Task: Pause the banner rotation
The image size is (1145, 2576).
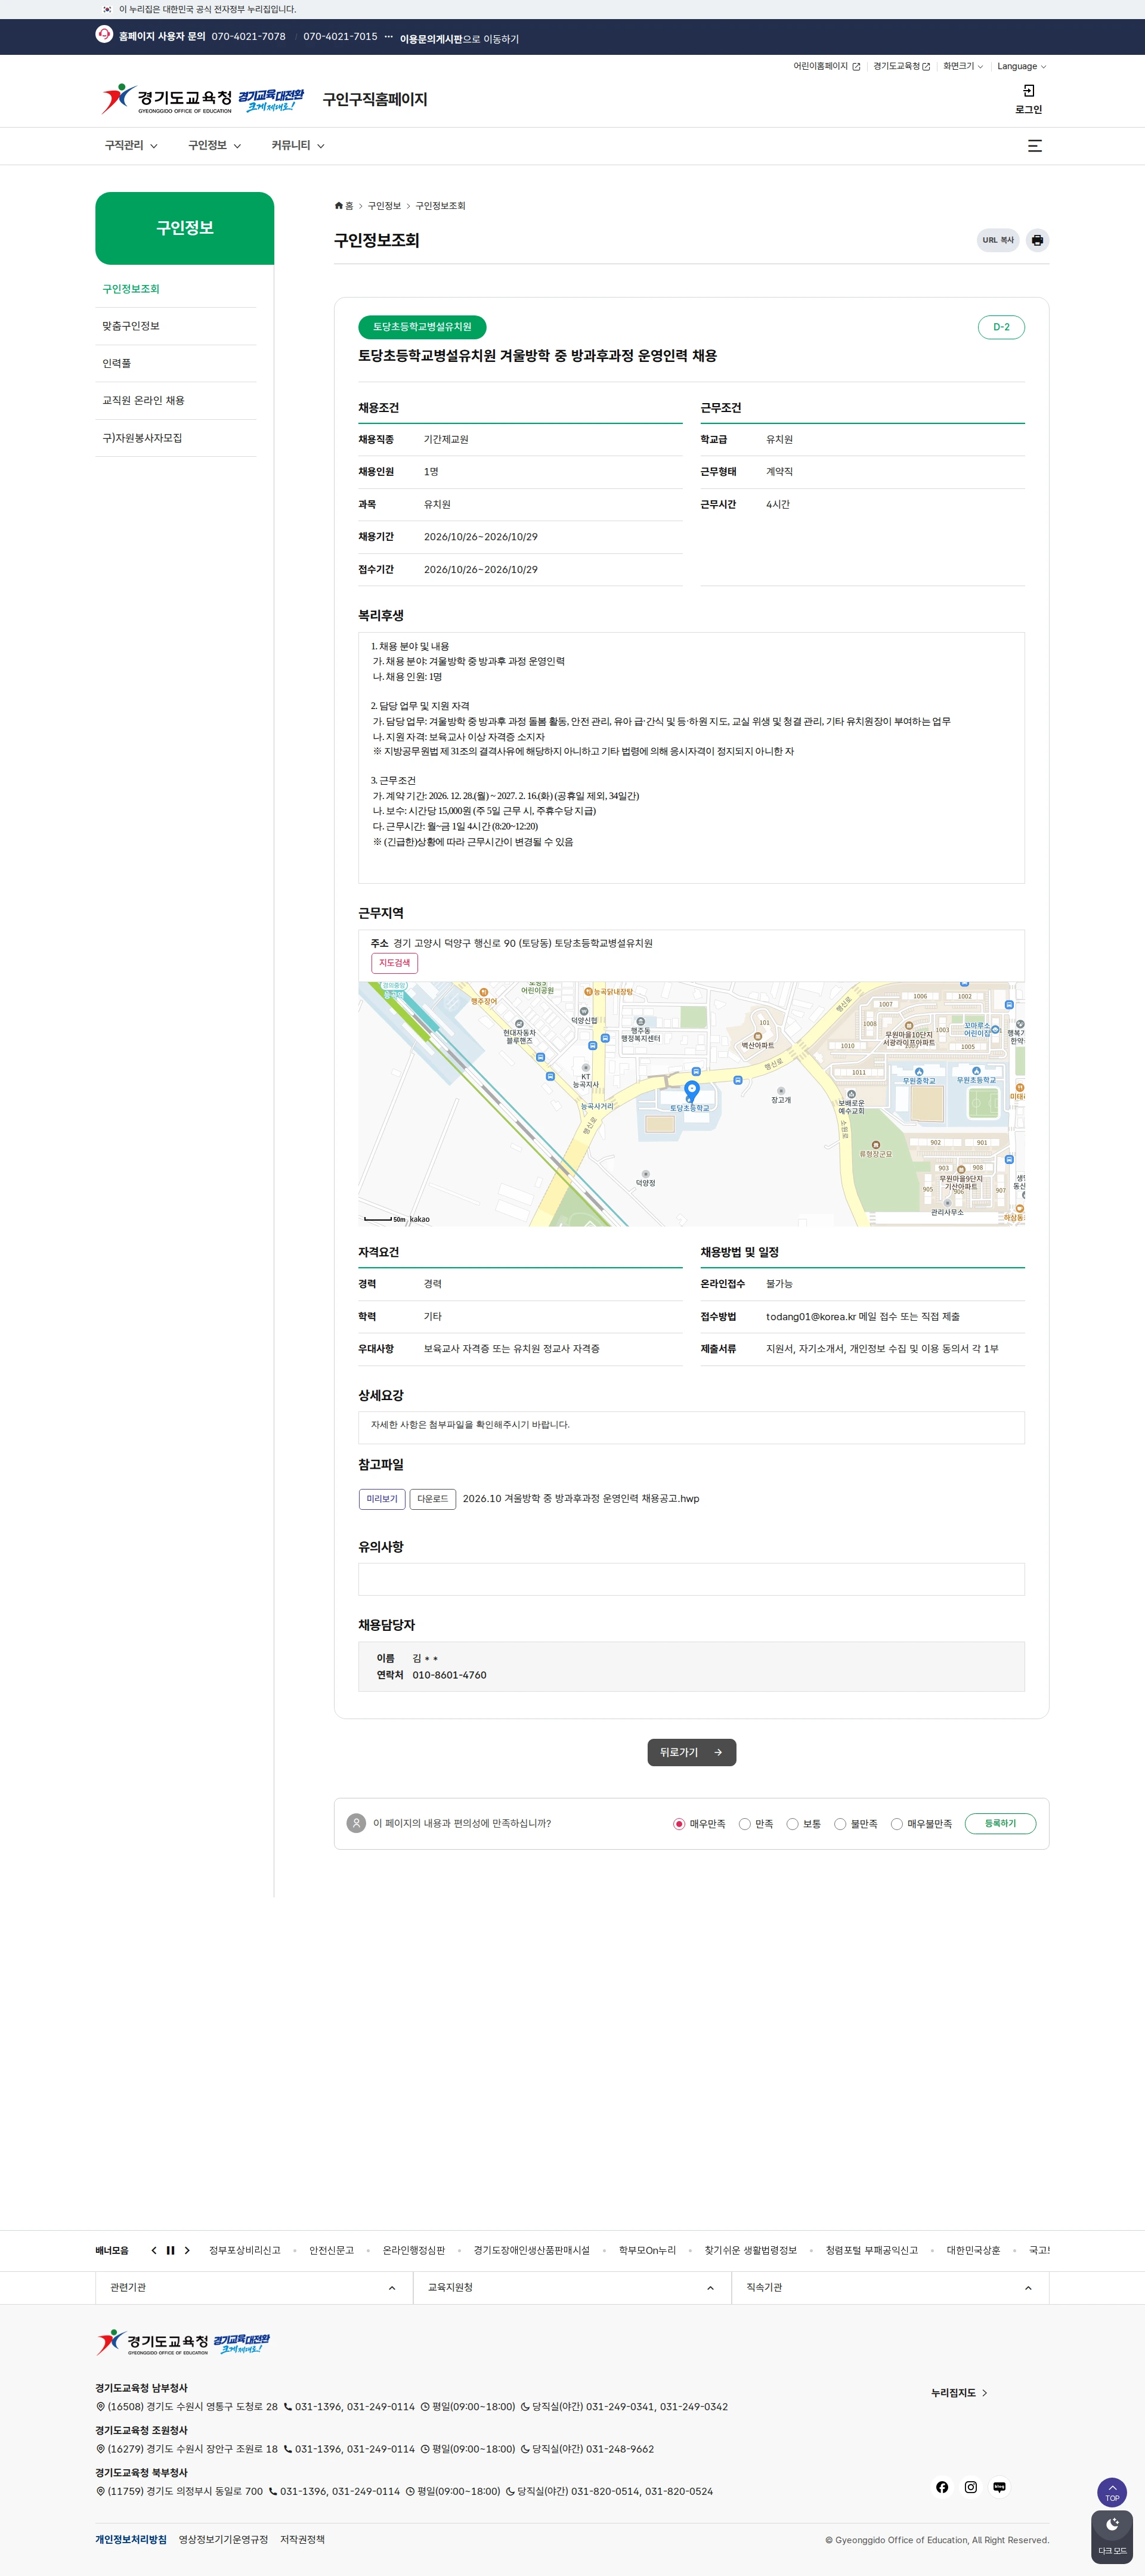Action: [170, 2251]
